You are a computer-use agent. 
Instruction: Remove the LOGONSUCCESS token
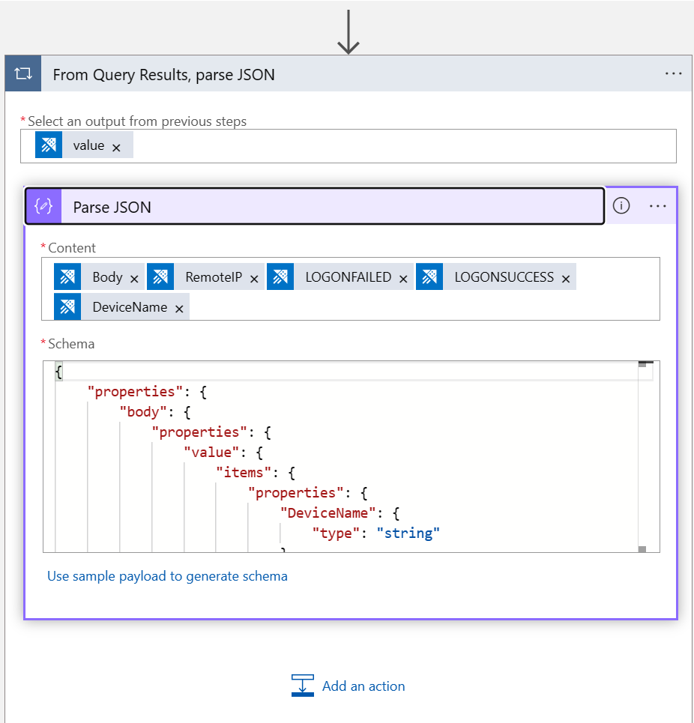tap(566, 279)
